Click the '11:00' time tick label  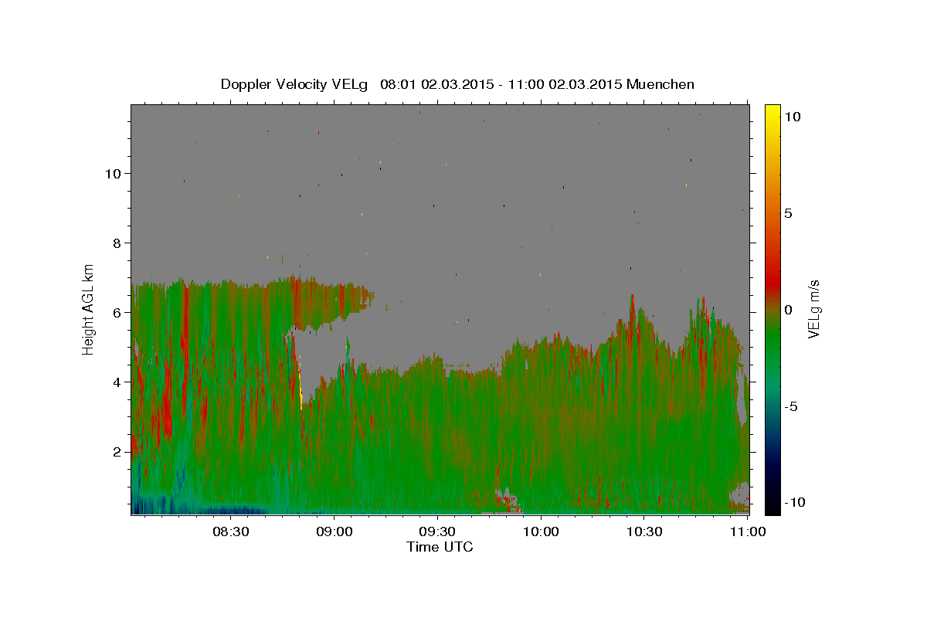(x=748, y=531)
